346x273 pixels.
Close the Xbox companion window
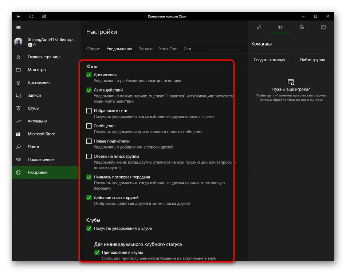[328, 16]
